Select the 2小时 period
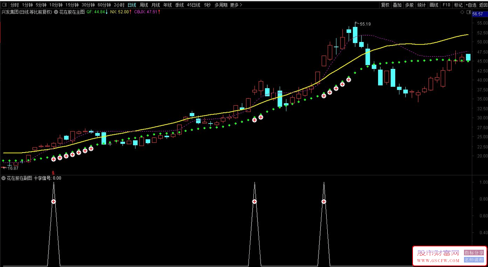This screenshot has height=267, width=488. (x=119, y=5)
